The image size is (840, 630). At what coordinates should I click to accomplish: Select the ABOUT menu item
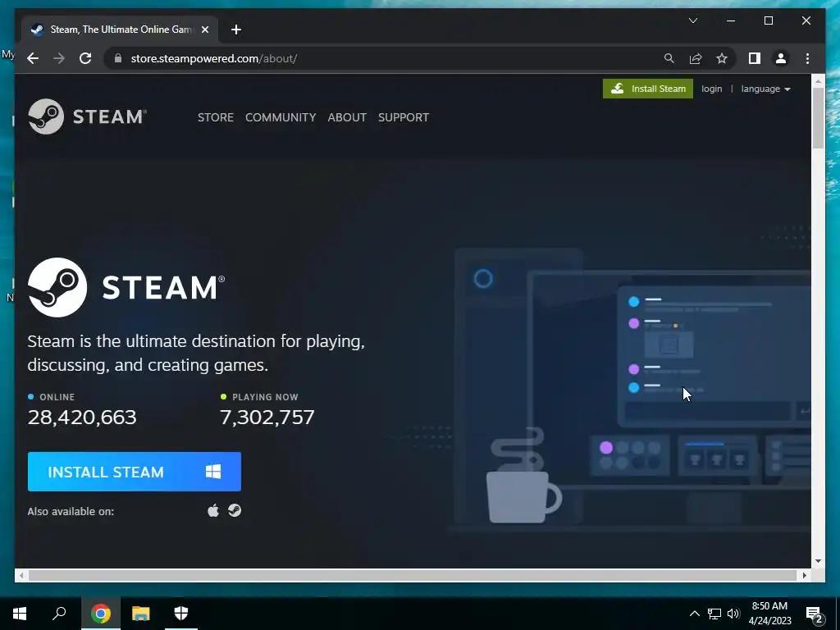coord(347,117)
